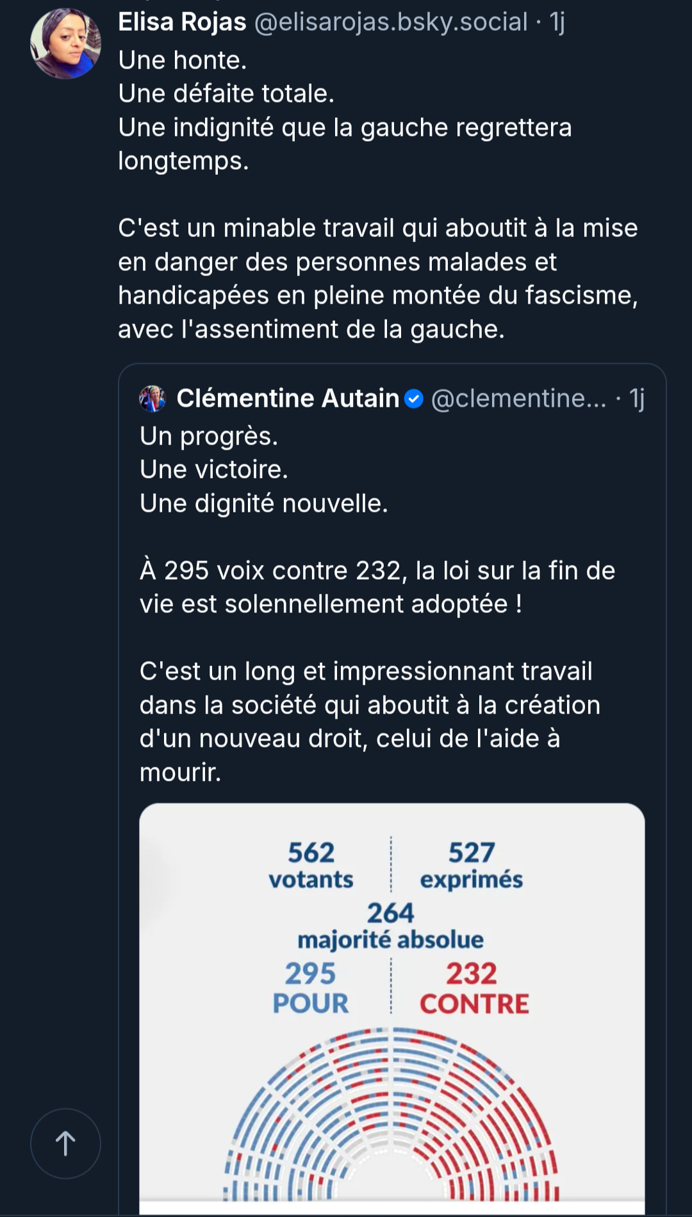This screenshot has height=1217, width=692.
Task: Open quoted post 1j timestamp
Action: (x=637, y=398)
